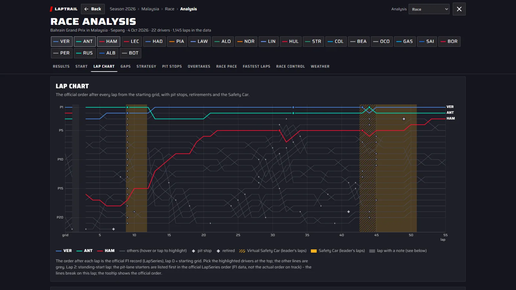Select the STR driver chip

pos(313,42)
